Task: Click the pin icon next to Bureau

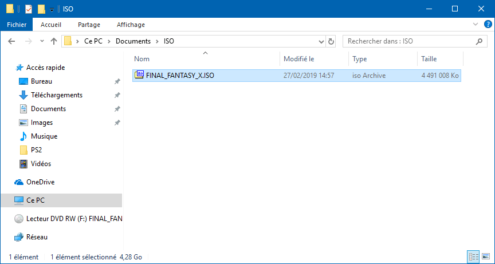Action: (117, 82)
